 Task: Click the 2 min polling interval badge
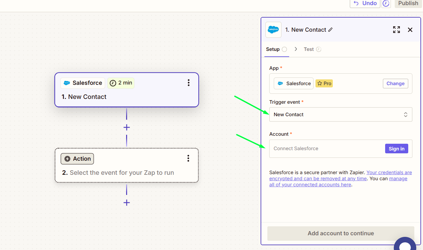(x=121, y=83)
